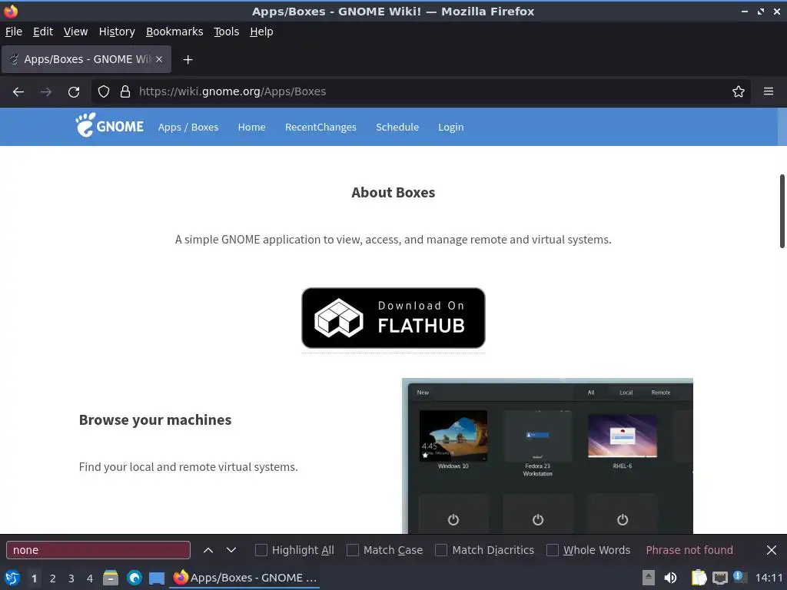Click the Boxes screenshot image

(x=547, y=456)
